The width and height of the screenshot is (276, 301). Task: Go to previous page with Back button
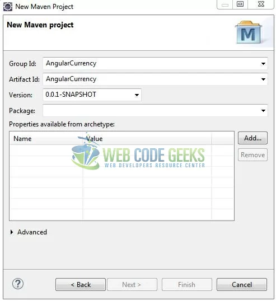pos(81,284)
